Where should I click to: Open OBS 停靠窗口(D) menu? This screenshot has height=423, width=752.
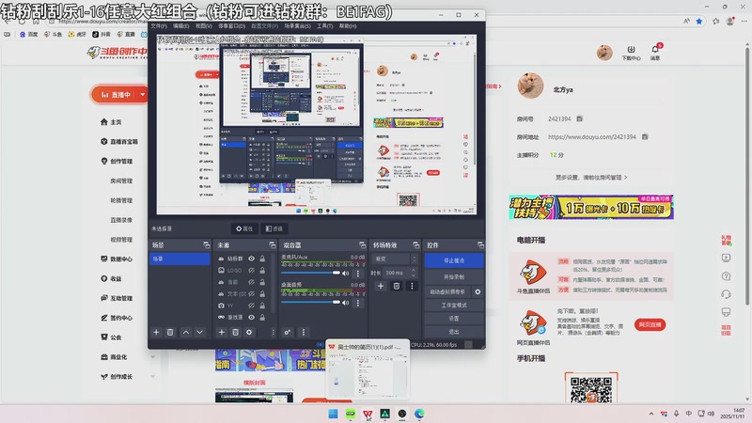coord(231,26)
